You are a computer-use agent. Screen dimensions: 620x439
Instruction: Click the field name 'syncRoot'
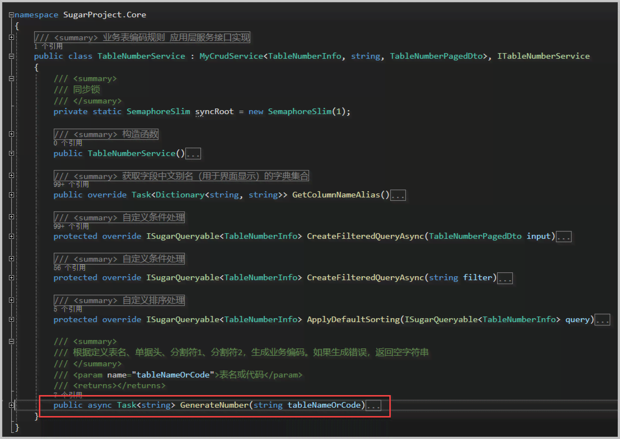214,112
